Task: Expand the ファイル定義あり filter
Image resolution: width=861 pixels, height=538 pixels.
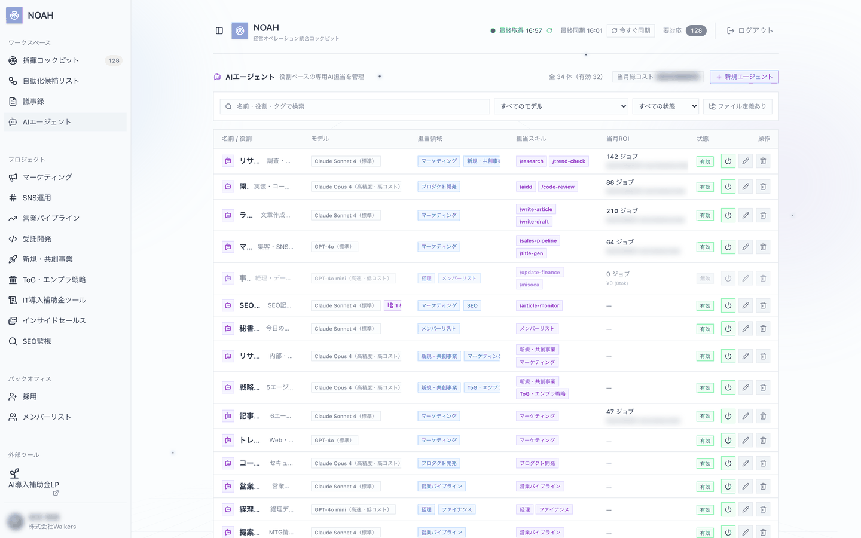Action: [738, 106]
